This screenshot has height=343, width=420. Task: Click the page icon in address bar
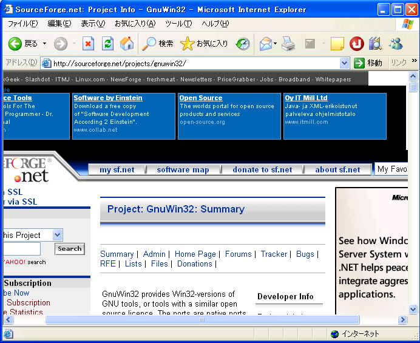click(x=46, y=63)
